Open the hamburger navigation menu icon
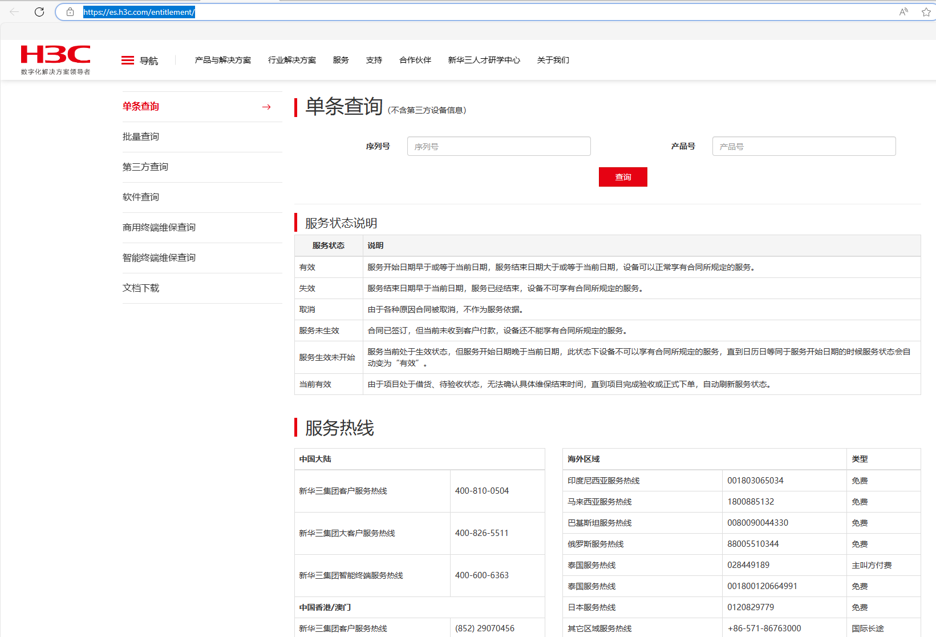Image resolution: width=936 pixels, height=637 pixels. (128, 61)
